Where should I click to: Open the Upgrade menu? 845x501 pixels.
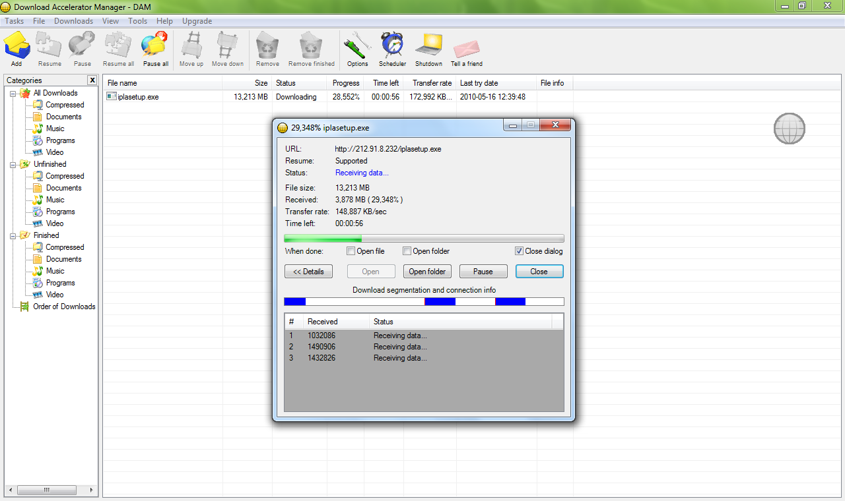(x=197, y=21)
